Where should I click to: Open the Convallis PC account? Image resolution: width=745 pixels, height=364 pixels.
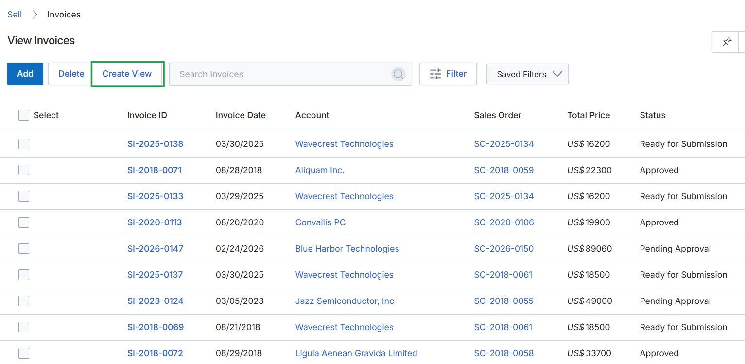(x=320, y=222)
